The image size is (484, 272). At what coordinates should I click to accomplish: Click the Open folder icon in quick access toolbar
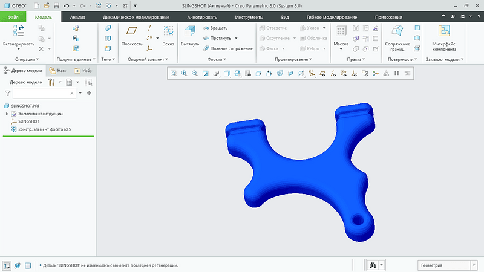(x=47, y=6)
